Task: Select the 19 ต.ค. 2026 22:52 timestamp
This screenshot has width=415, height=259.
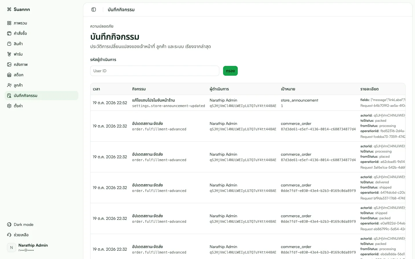Action: pyautogui.click(x=110, y=103)
